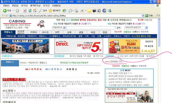Click the HSBC Direct banner ad

(x=79, y=46)
